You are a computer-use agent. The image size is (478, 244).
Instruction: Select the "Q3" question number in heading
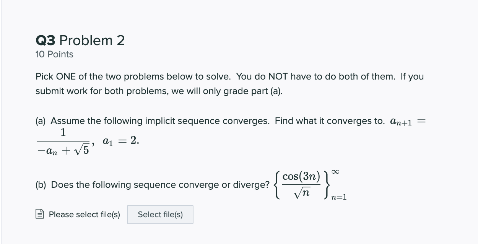coord(46,40)
